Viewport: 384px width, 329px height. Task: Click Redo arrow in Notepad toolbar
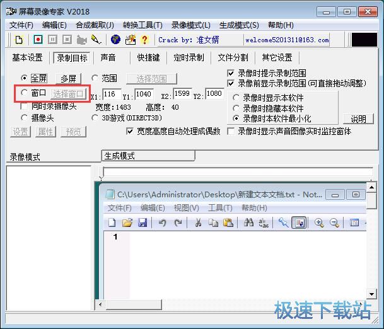tap(178, 222)
